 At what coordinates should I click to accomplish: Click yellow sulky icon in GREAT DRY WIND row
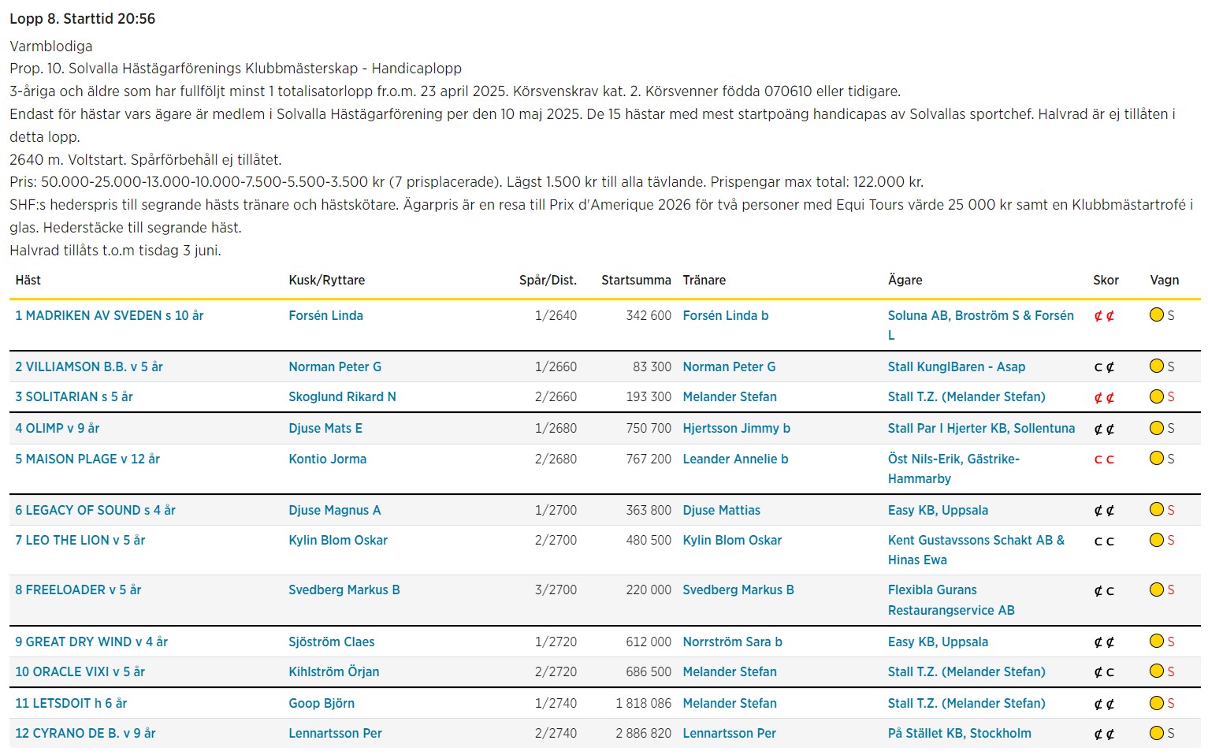click(1157, 641)
